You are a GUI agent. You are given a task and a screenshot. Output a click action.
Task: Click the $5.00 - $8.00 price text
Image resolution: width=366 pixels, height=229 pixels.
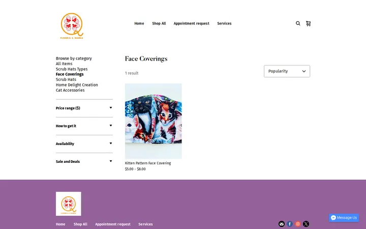point(135,169)
